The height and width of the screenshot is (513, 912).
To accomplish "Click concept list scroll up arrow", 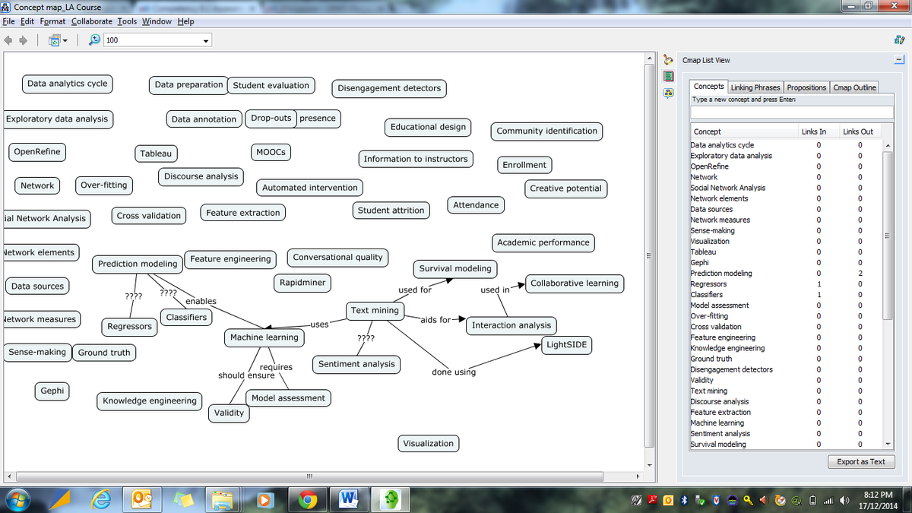I will [886, 144].
